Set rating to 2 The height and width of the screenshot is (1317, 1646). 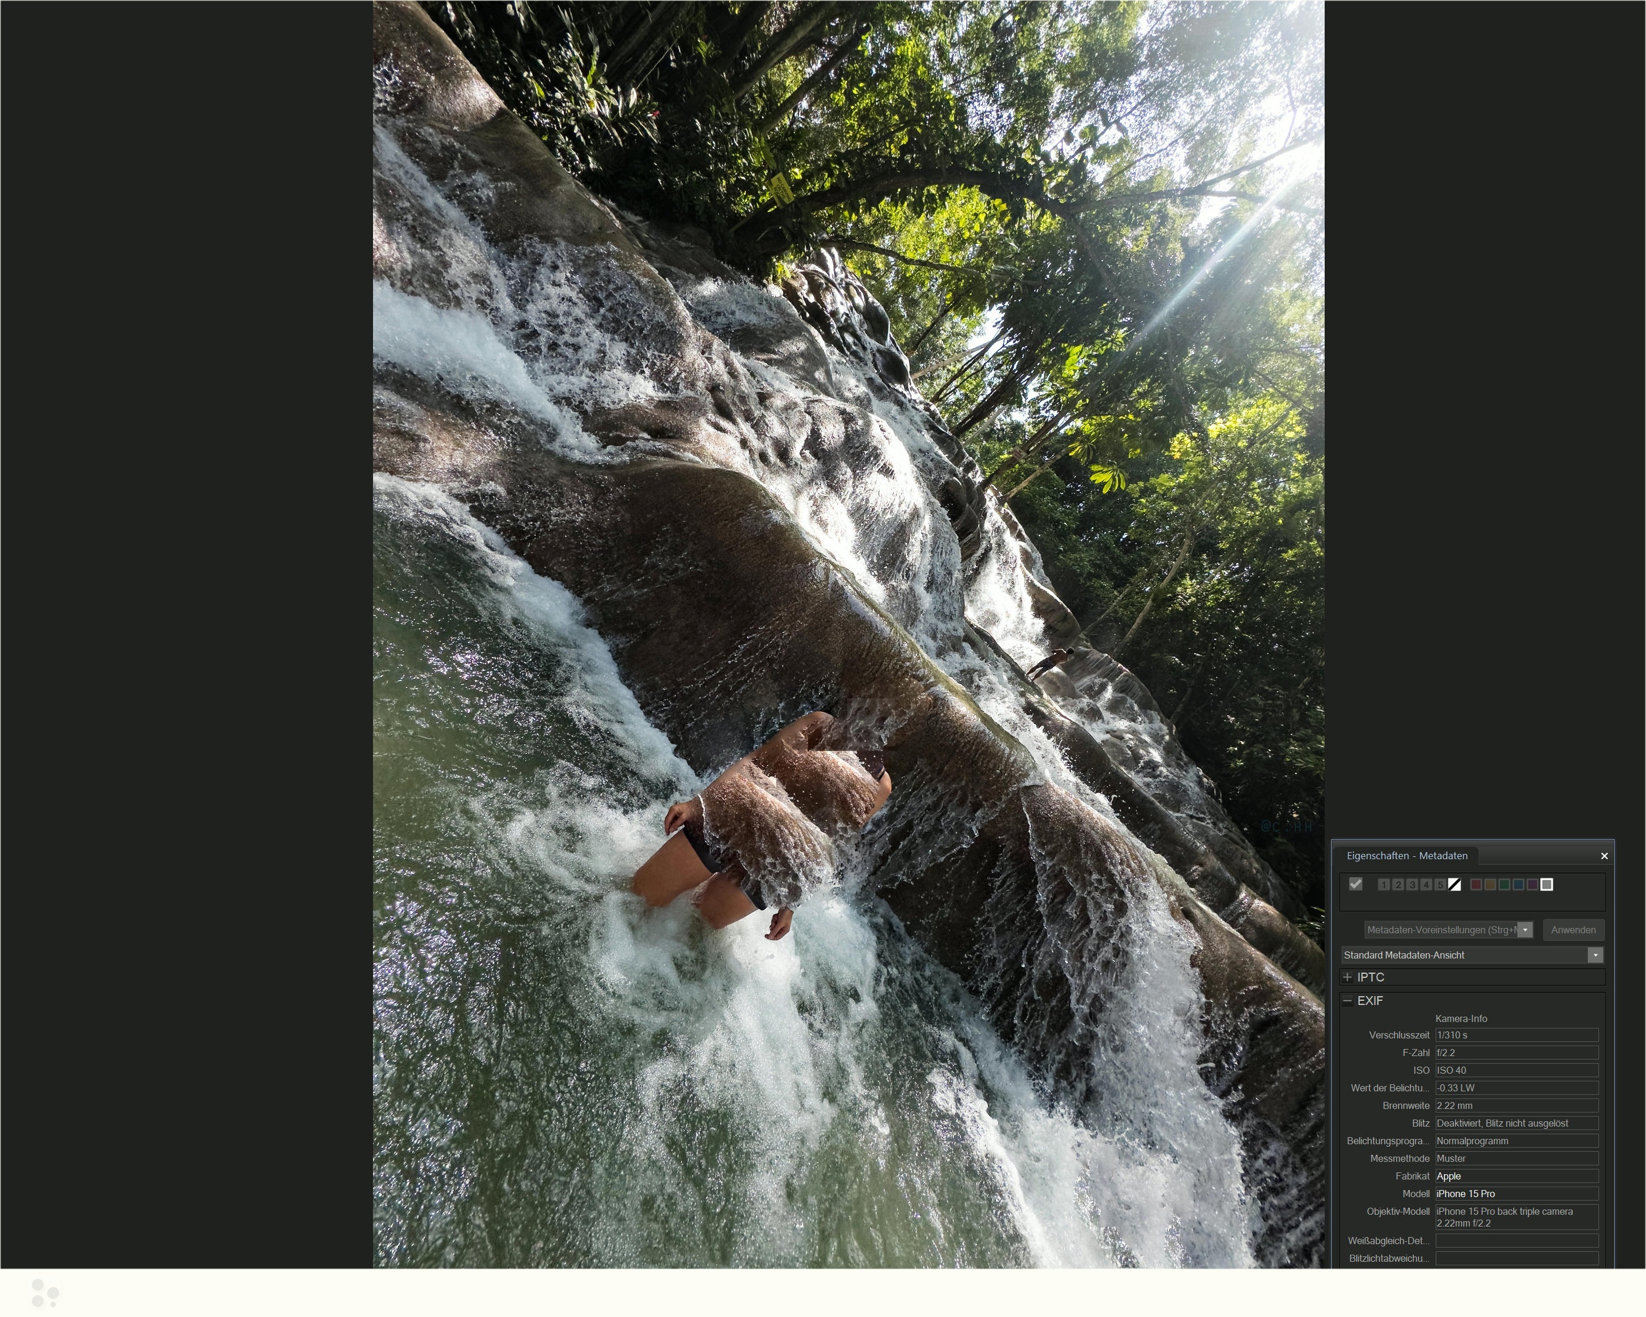pyautogui.click(x=1397, y=884)
